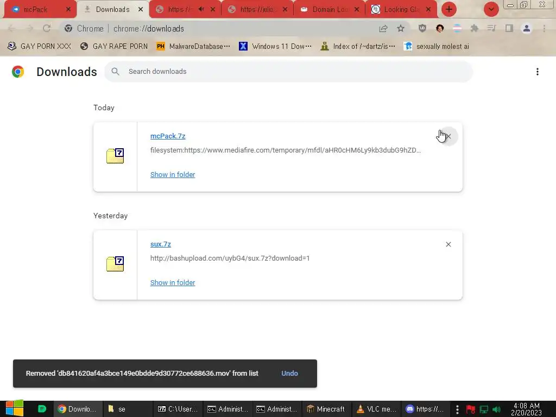This screenshot has height=417, width=556.
Task: Click the red flag tray icon
Action: (x=470, y=409)
